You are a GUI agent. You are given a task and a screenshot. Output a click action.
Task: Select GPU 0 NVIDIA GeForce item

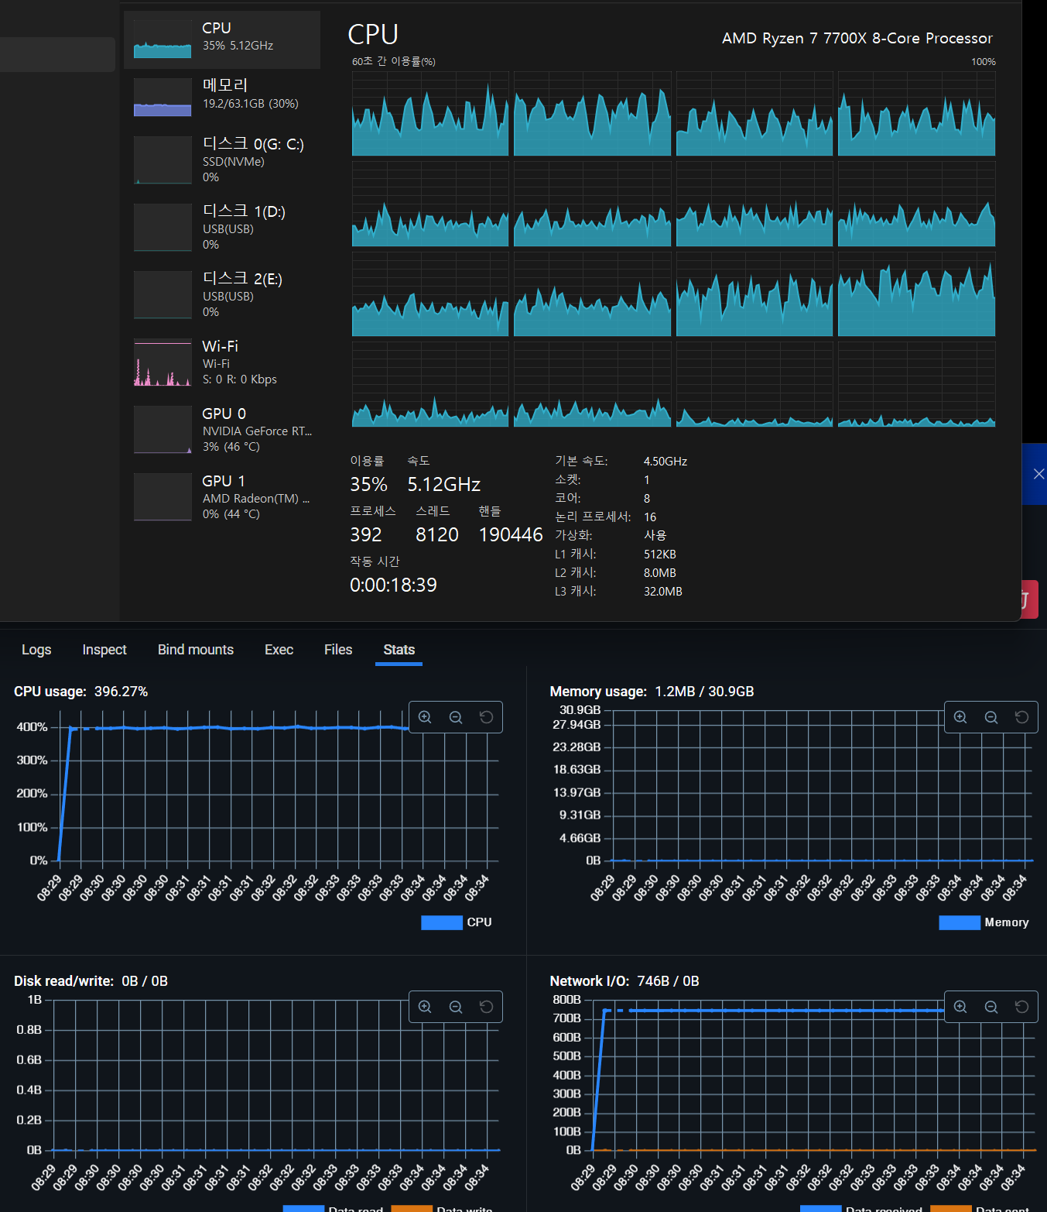[x=222, y=430]
